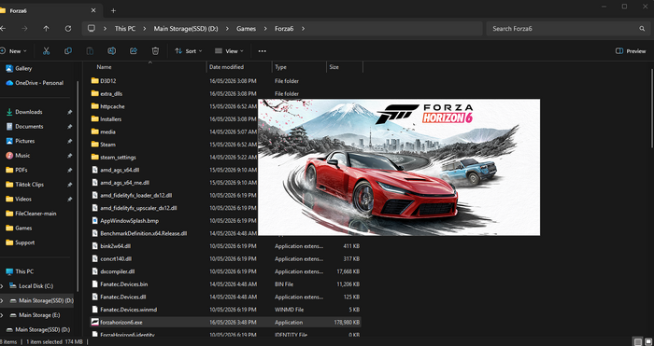Go up one folder level
The width and height of the screenshot is (654, 346).
click(47, 29)
